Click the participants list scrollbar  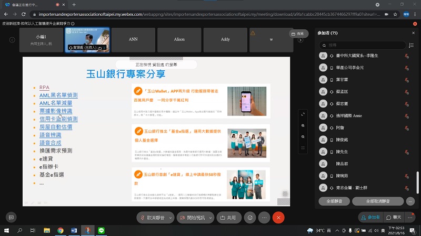coord(417,182)
